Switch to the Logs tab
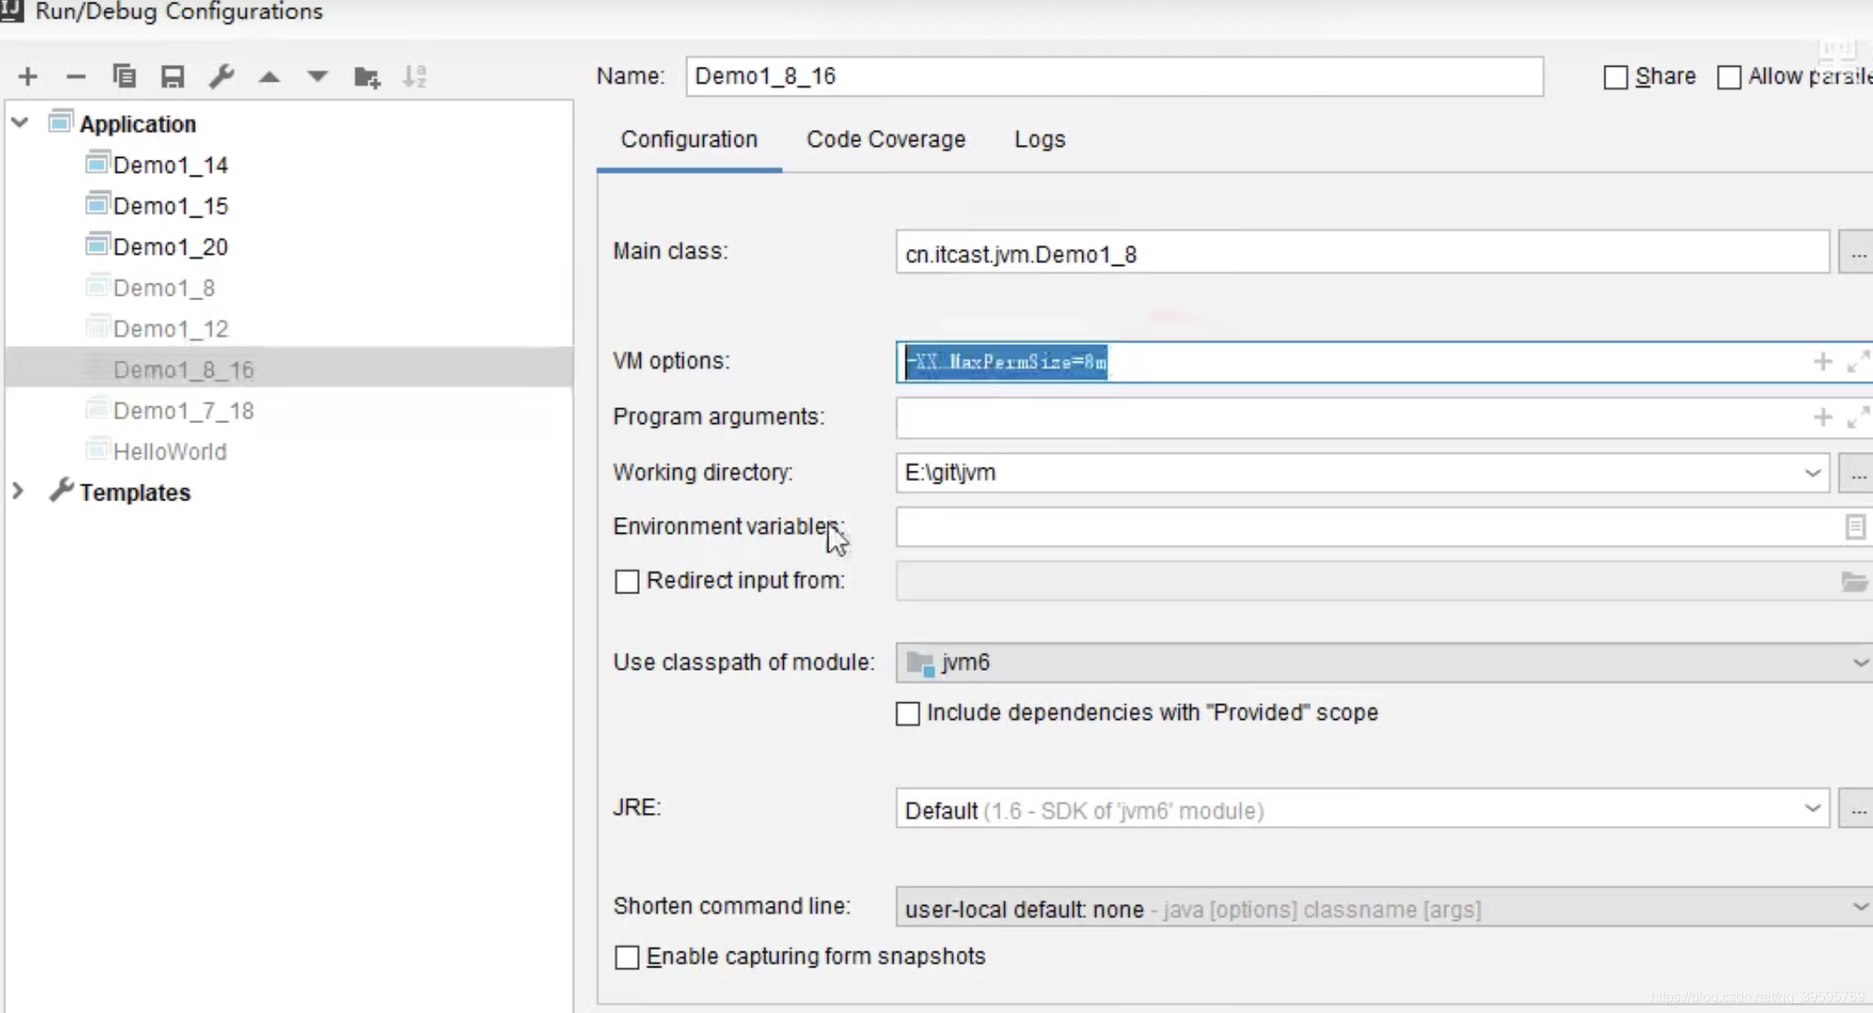 tap(1039, 139)
